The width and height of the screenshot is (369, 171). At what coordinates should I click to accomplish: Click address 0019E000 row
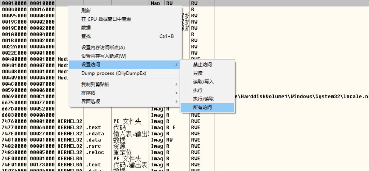pyautogui.click(x=14, y=28)
